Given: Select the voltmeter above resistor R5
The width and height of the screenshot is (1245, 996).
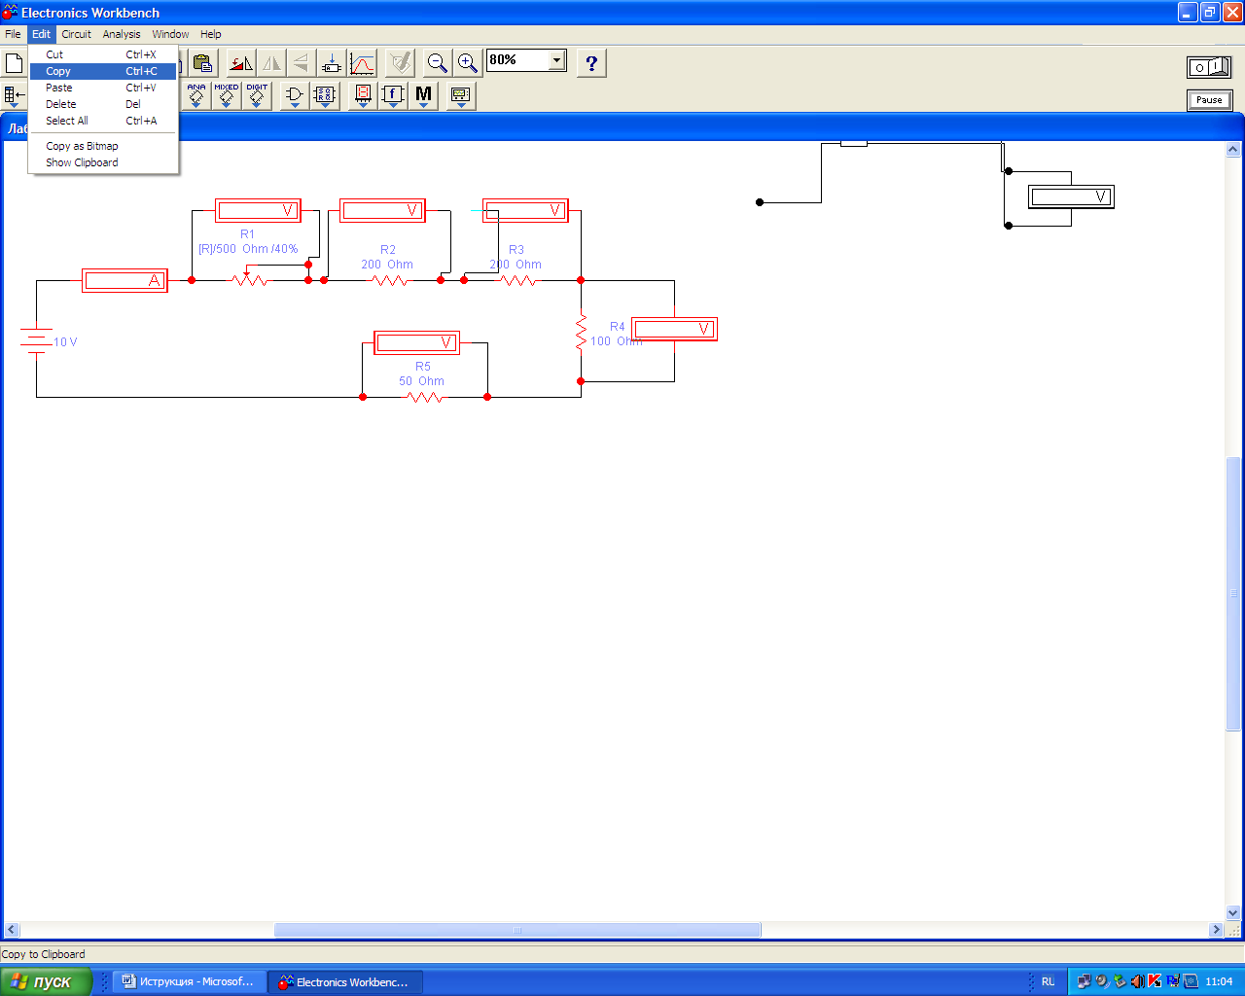Looking at the screenshot, I should coord(417,342).
